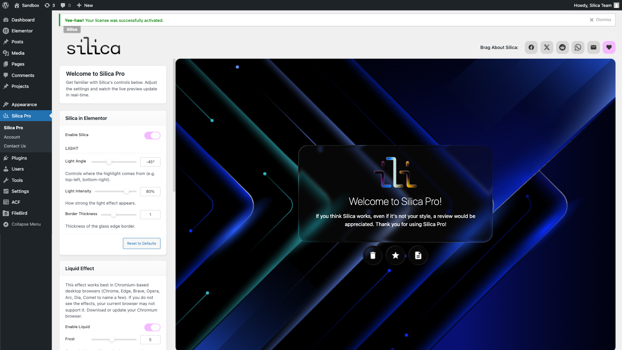Collapse the WordPress admin menu
Image resolution: width=622 pixels, height=350 pixels.
click(26, 224)
